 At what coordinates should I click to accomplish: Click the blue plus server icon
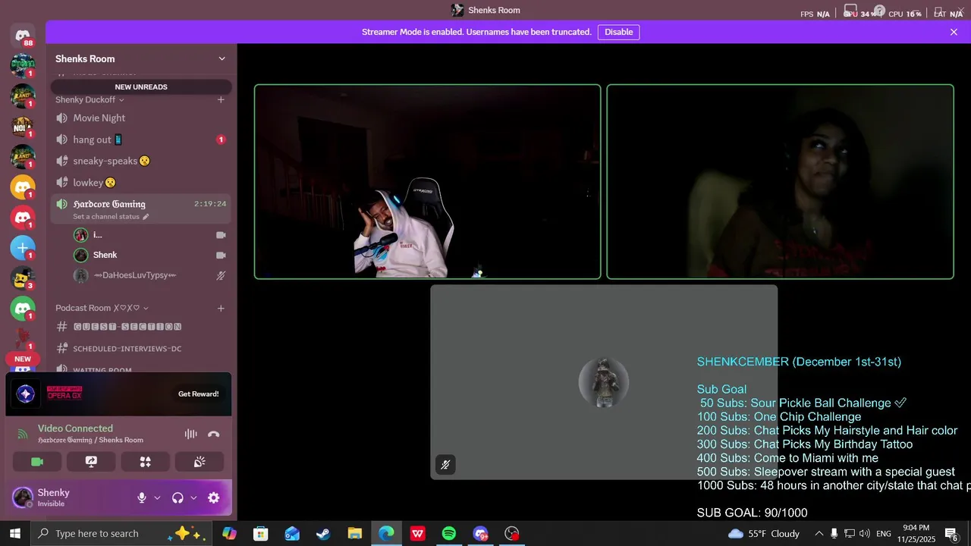(23, 248)
